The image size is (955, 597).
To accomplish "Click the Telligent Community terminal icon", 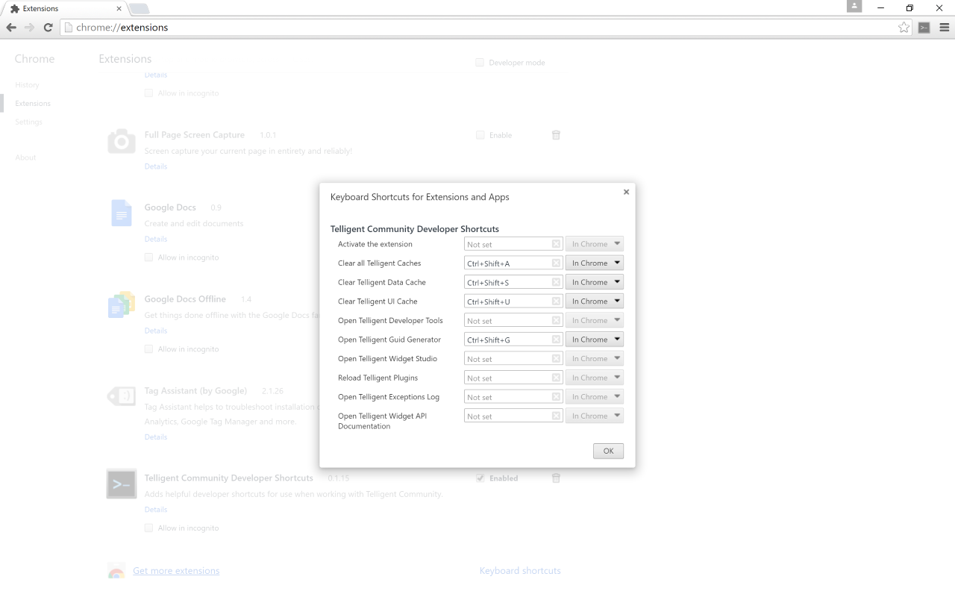I will [x=121, y=484].
